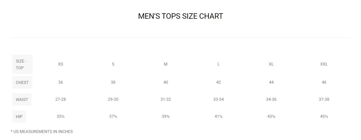Select the XXL size column header

click(x=324, y=64)
